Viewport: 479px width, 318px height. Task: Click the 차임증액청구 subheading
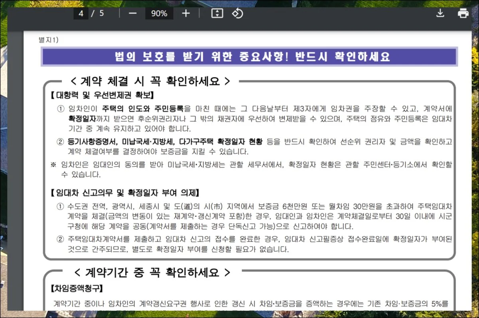tap(77, 287)
